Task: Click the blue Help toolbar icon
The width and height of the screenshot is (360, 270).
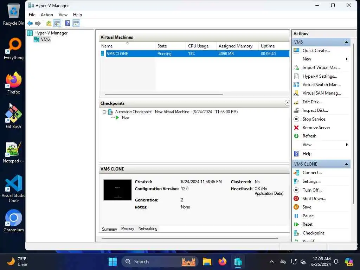Action: tap(67, 24)
